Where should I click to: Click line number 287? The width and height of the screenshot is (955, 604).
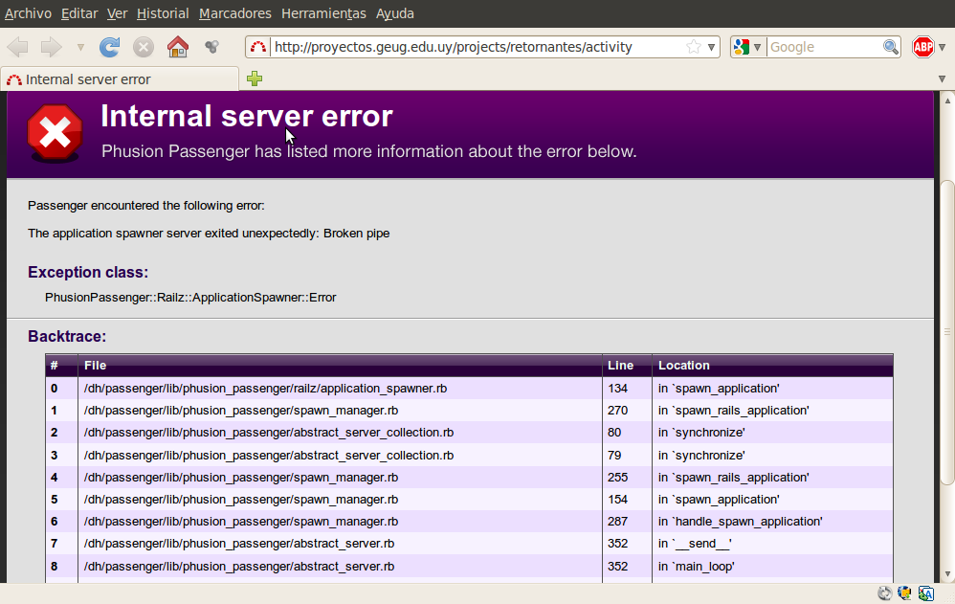(x=617, y=521)
